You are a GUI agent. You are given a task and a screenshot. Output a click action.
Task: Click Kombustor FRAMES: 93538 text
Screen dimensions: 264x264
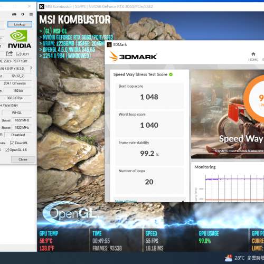tap(107, 248)
